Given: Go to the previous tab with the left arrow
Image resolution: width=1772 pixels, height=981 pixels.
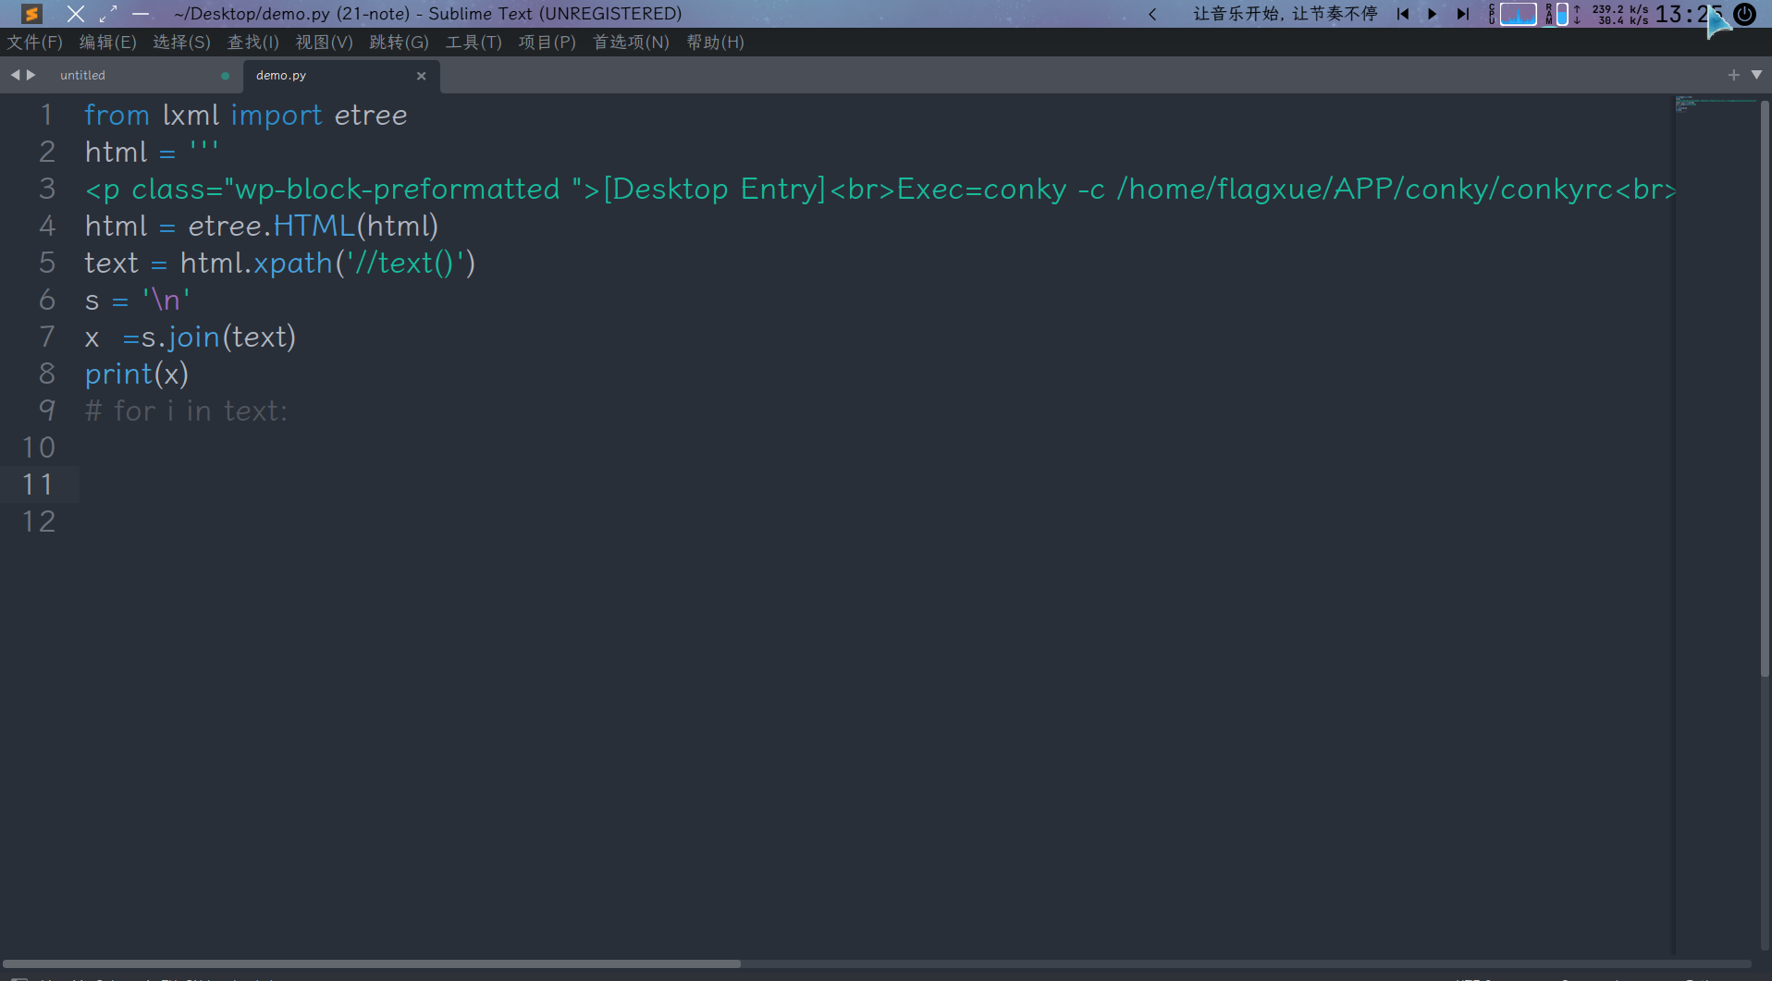Looking at the screenshot, I should click(x=15, y=75).
